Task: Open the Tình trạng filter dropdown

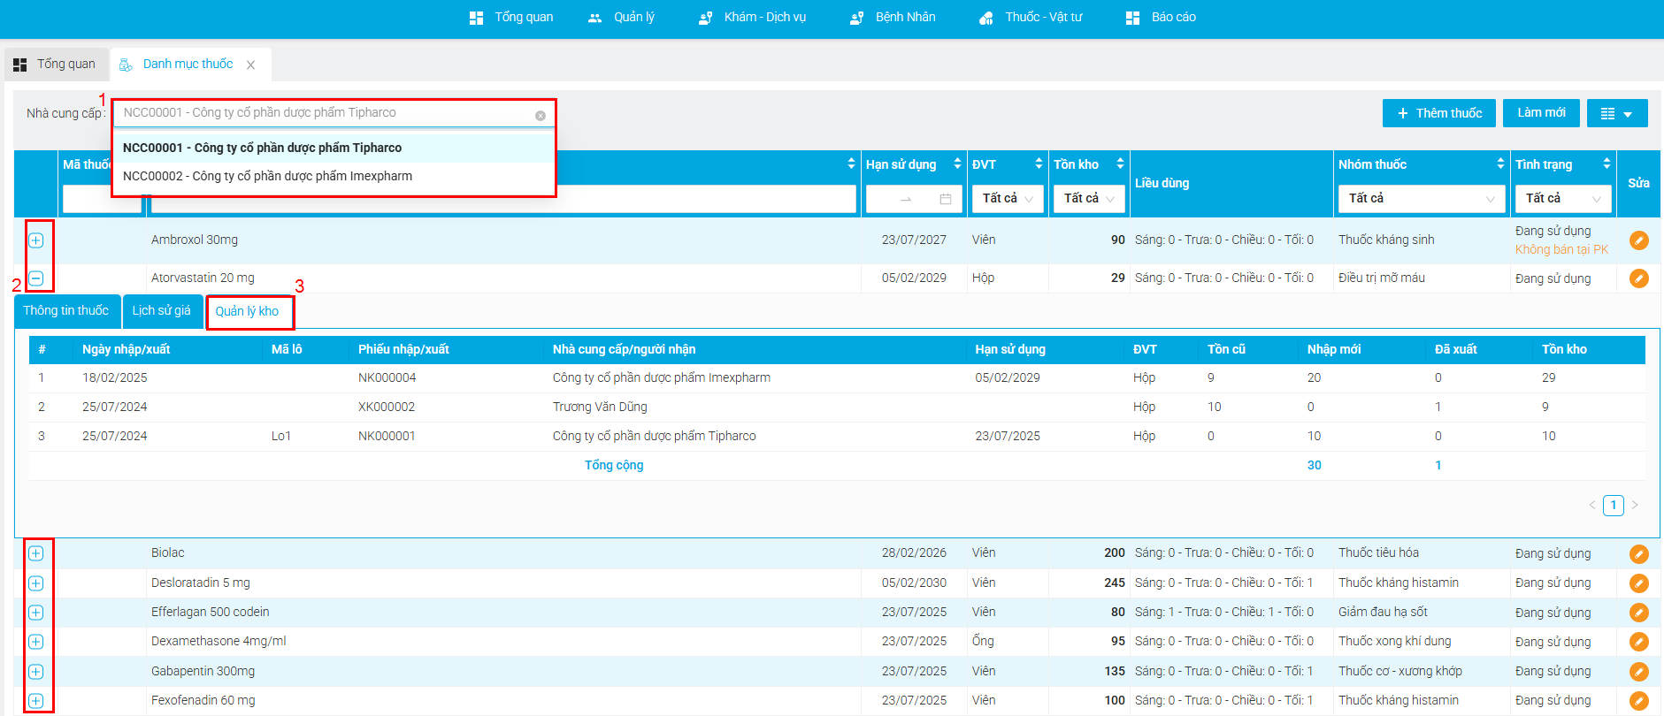Action: [x=1563, y=199]
